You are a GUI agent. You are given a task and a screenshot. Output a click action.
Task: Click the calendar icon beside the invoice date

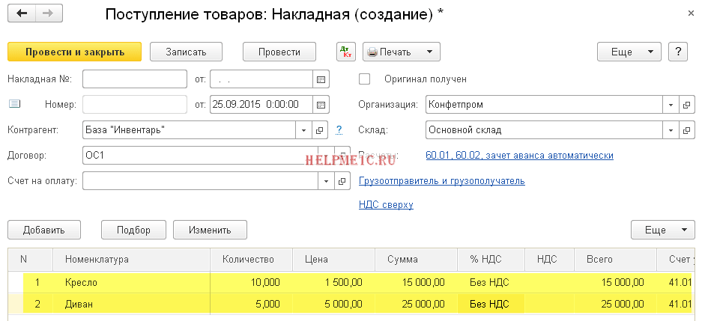(x=321, y=79)
